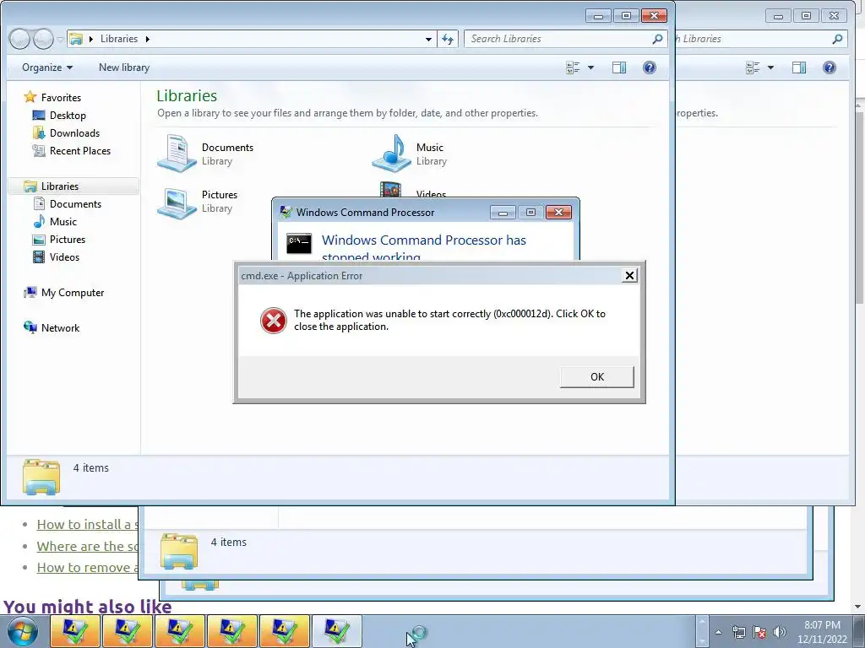Open the partly hidden Videos library icon
The height and width of the screenshot is (648, 865).
point(391,190)
